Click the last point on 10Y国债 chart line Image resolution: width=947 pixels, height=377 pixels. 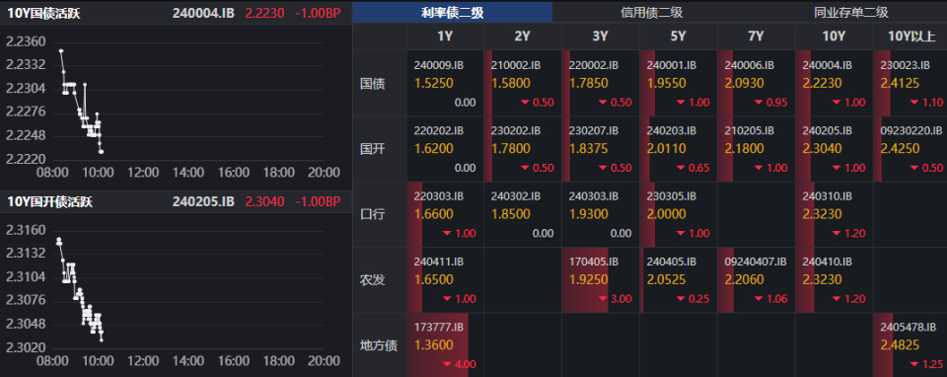tap(101, 152)
